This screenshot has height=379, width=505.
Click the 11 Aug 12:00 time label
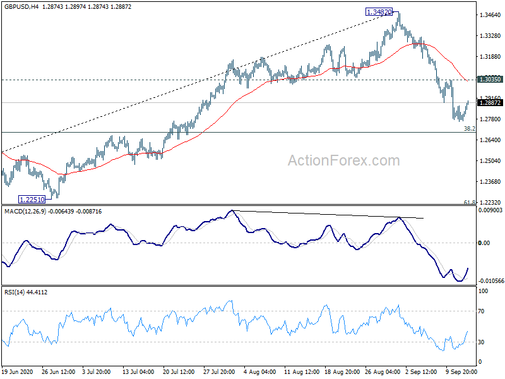[302, 371]
